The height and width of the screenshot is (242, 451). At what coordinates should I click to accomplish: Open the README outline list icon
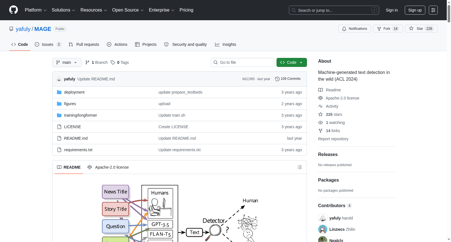[300, 167]
